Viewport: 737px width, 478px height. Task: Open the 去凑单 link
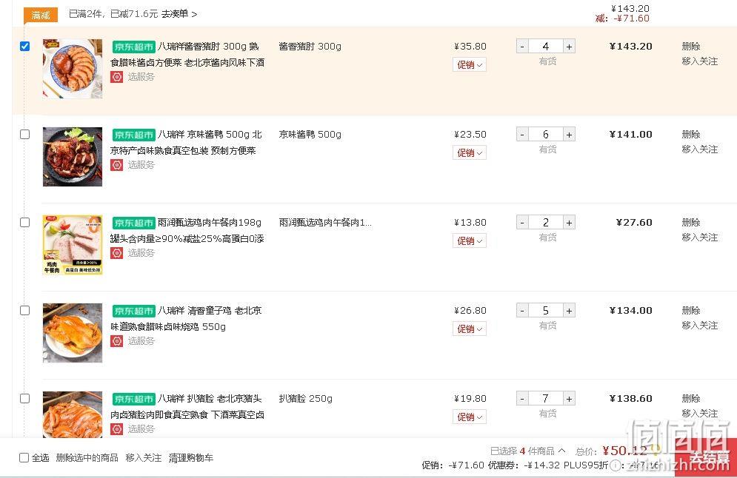click(x=179, y=14)
